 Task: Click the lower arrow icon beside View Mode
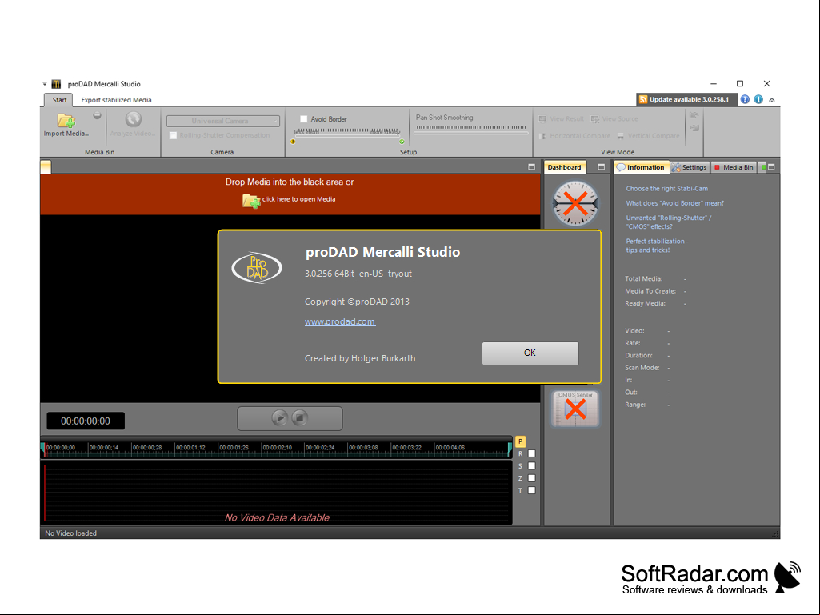694,128
